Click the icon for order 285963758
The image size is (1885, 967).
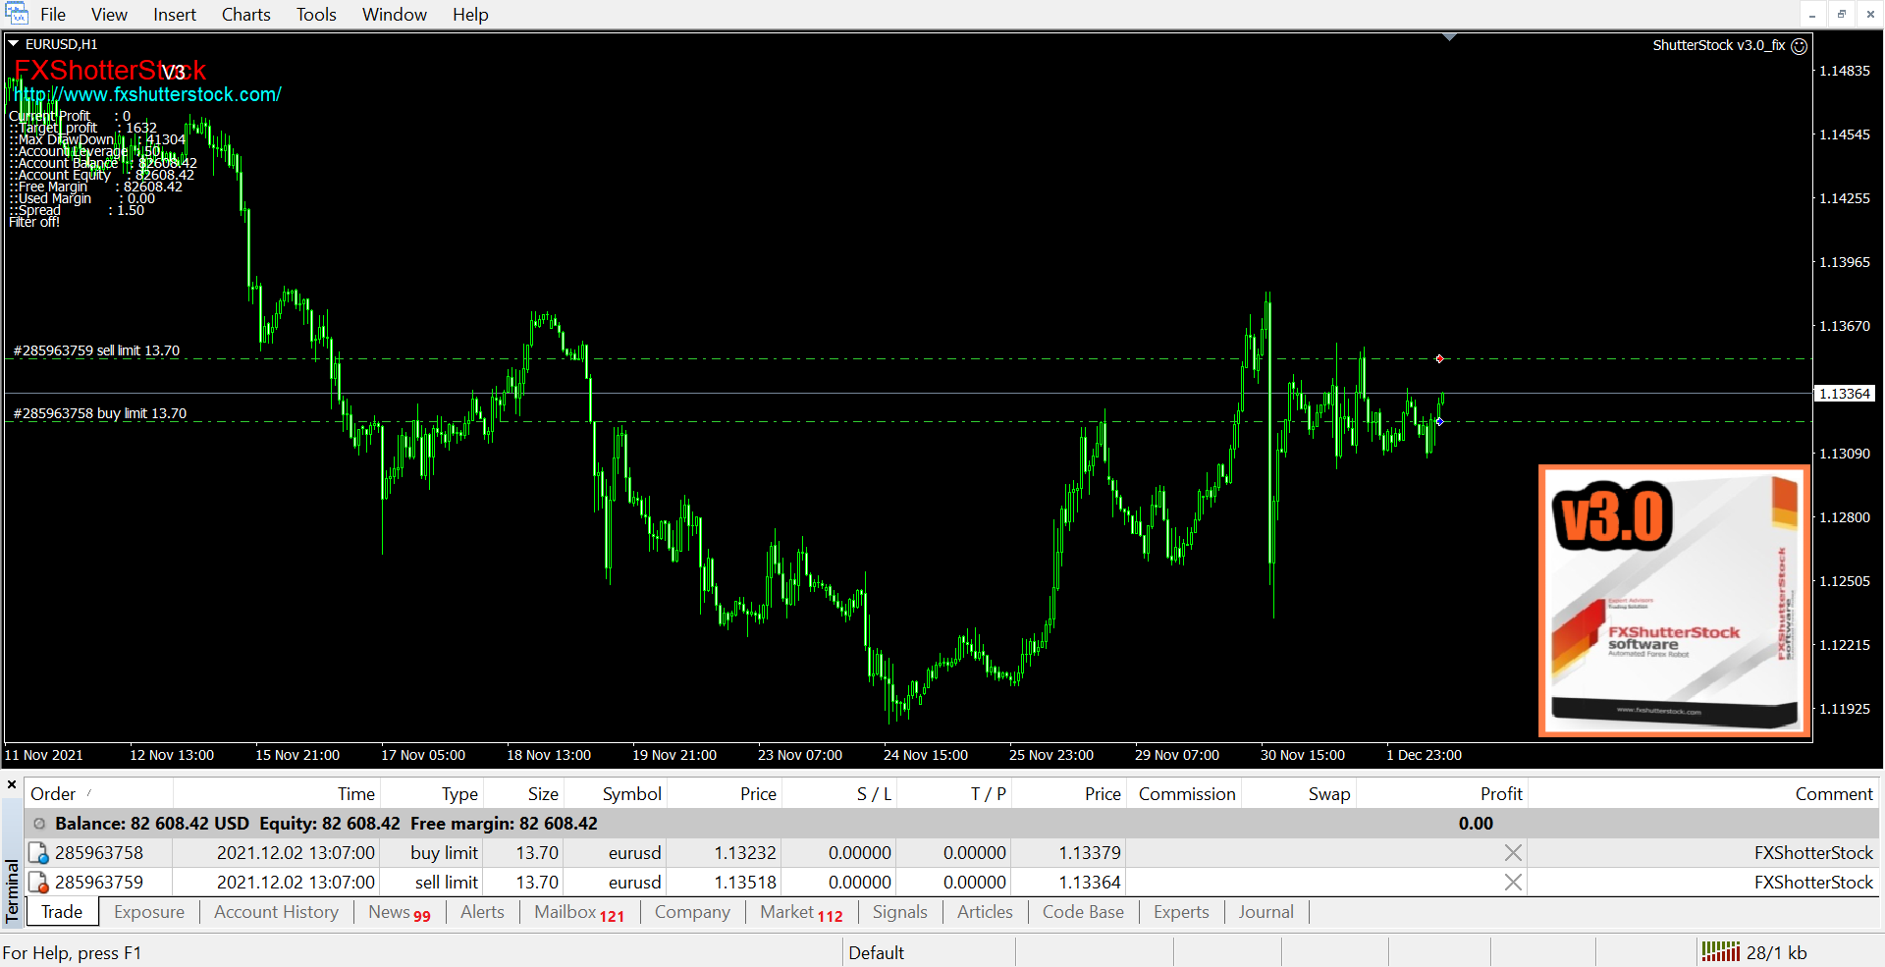38,853
